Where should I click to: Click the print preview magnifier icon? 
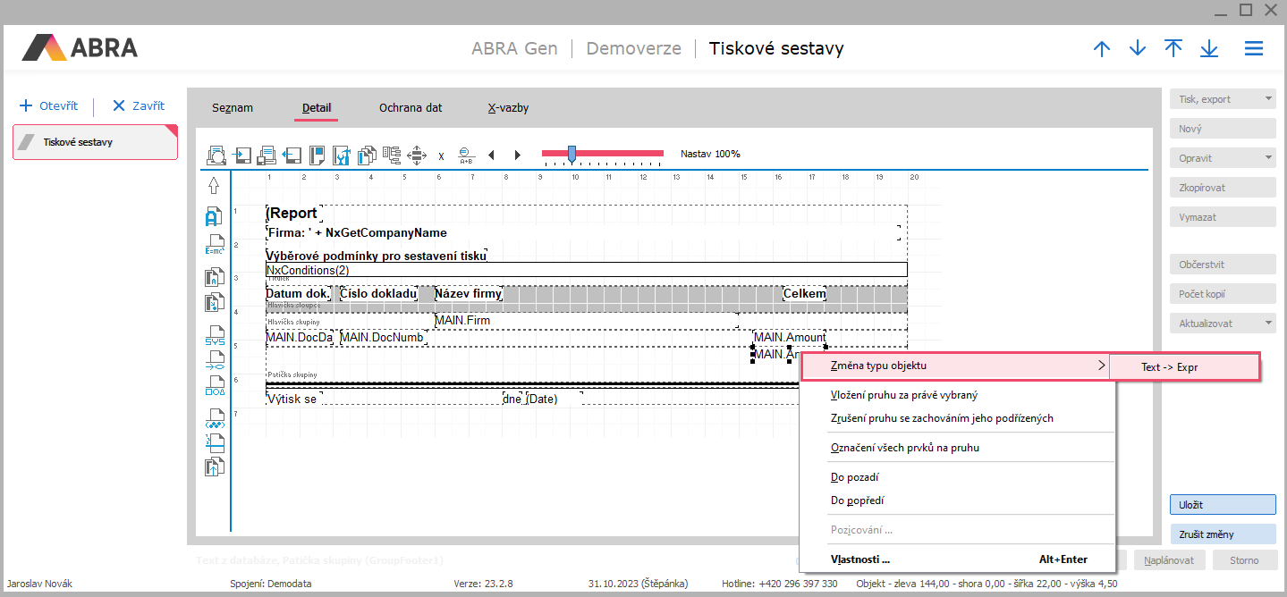click(x=216, y=156)
